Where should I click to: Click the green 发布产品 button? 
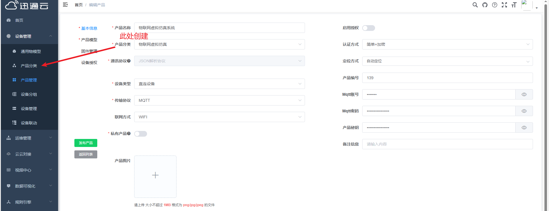(86, 143)
